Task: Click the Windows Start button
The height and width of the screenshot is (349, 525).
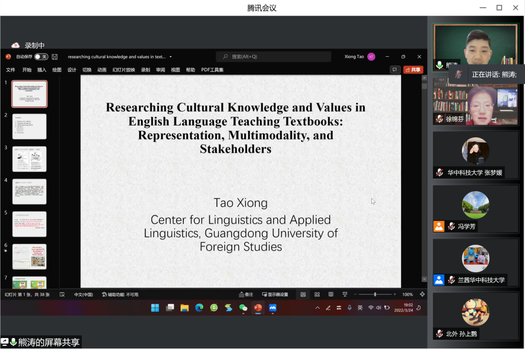Action: 155,308
